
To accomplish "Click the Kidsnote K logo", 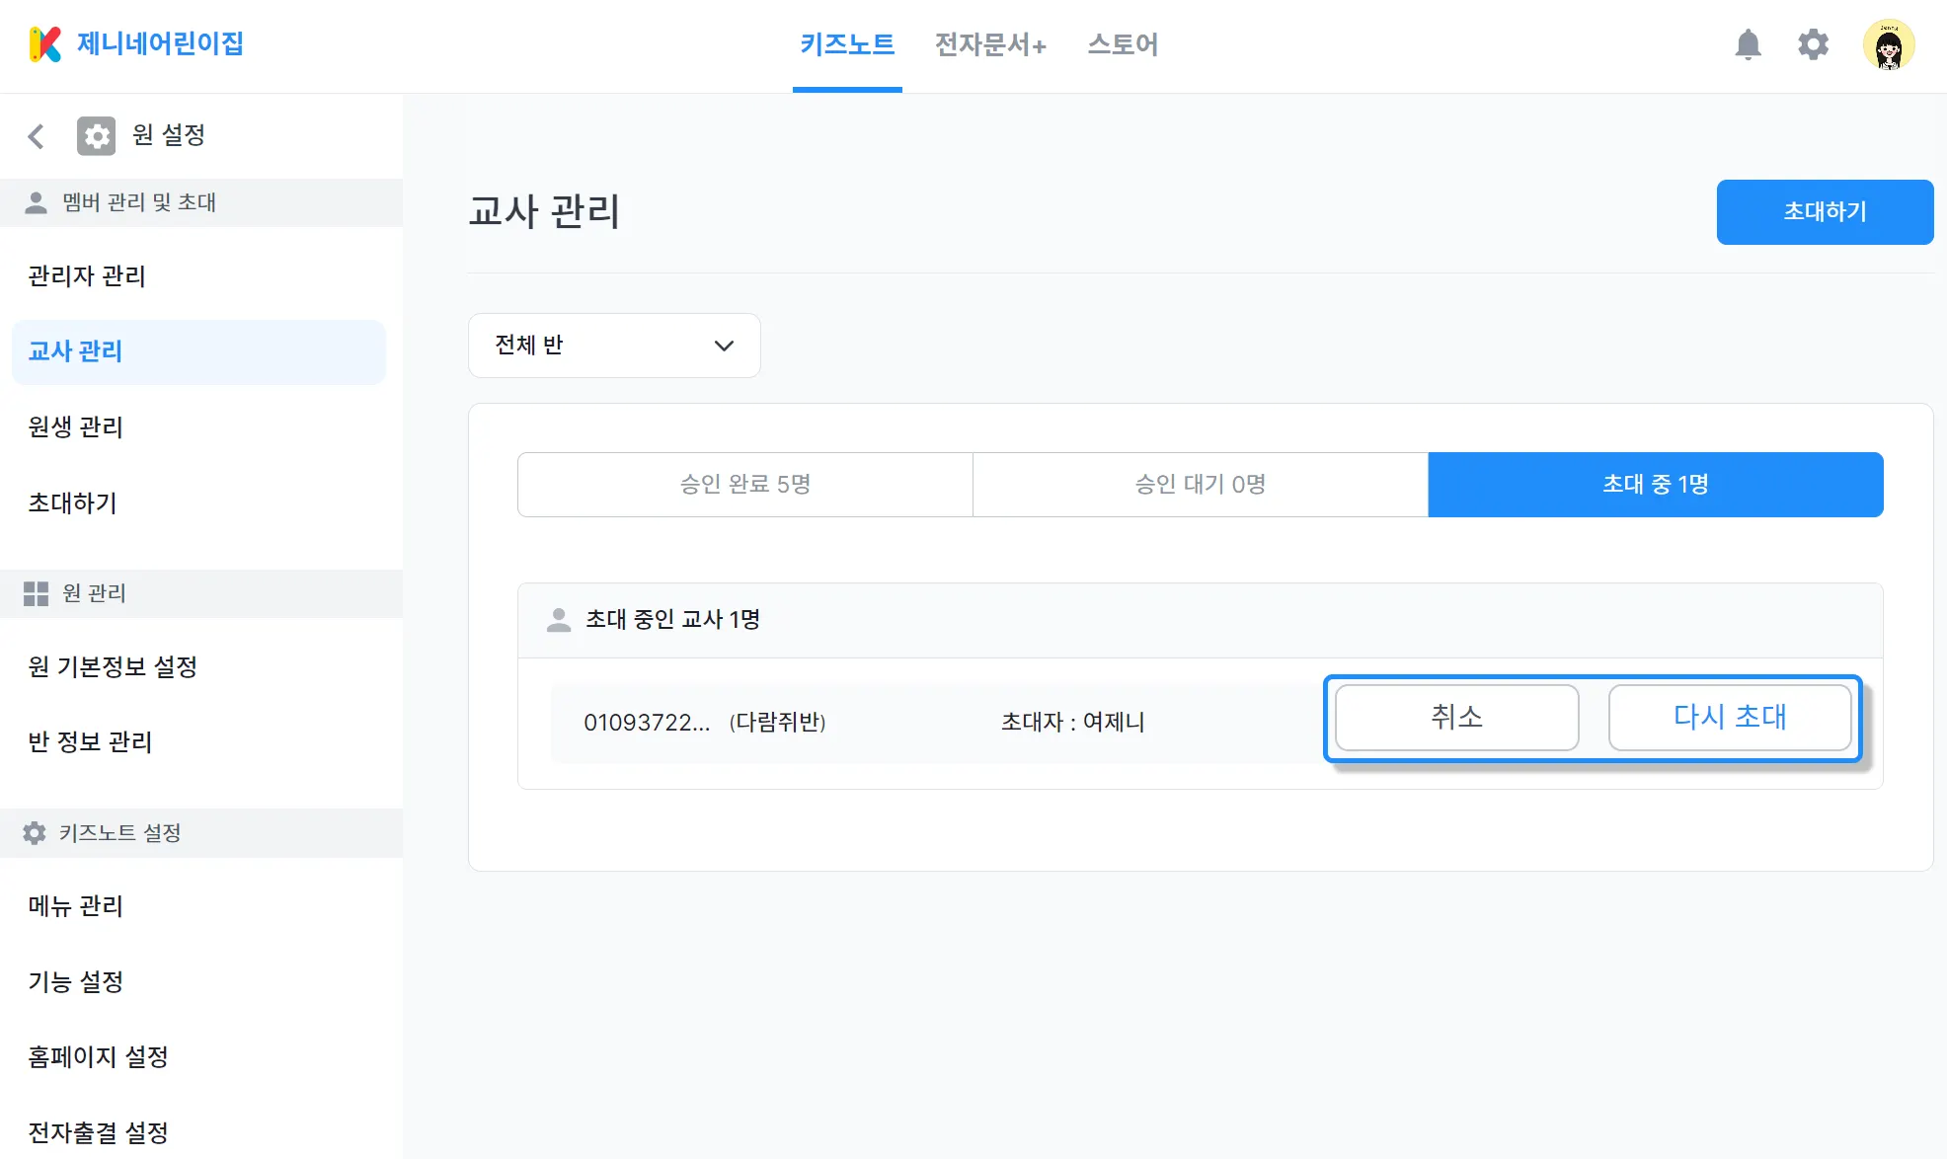I will 45,44.
